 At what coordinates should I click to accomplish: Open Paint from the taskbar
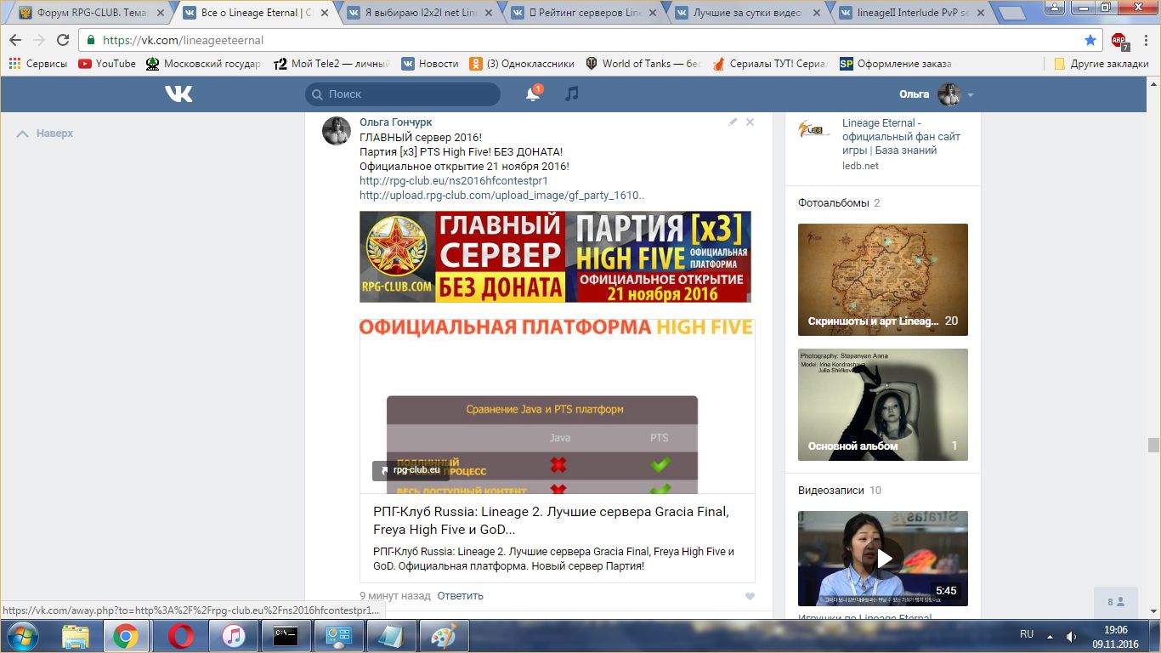(444, 636)
